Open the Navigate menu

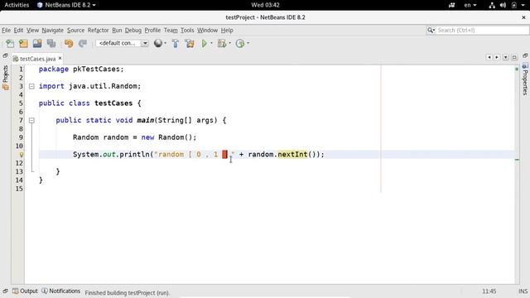pyautogui.click(x=53, y=30)
